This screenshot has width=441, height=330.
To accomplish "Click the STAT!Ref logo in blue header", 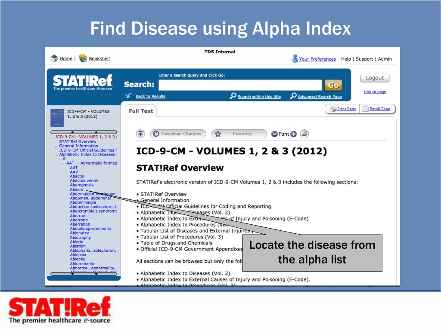I will point(82,82).
